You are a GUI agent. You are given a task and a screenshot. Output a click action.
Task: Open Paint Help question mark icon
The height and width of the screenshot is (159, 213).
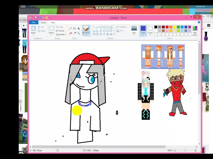[199, 22]
